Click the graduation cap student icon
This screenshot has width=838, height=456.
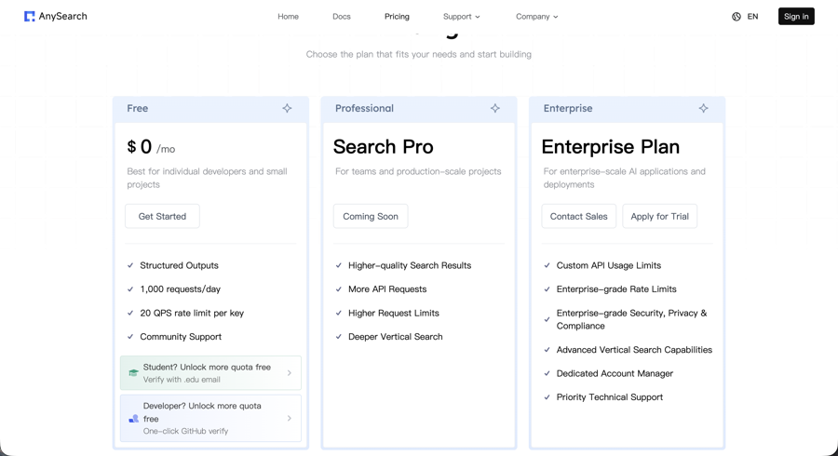[x=133, y=372]
